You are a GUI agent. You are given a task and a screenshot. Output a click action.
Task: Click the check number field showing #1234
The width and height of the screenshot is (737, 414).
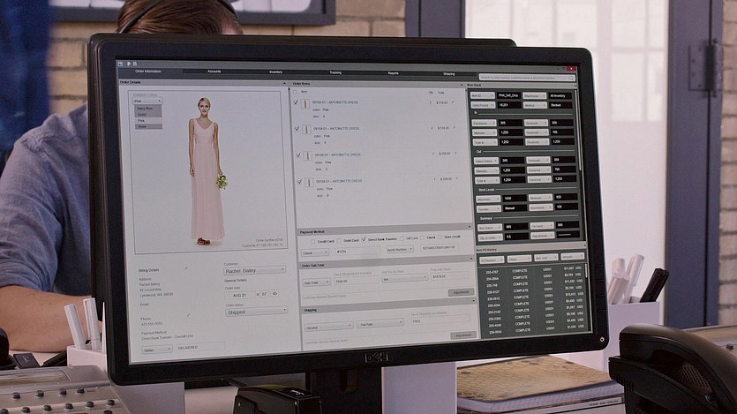(357, 252)
